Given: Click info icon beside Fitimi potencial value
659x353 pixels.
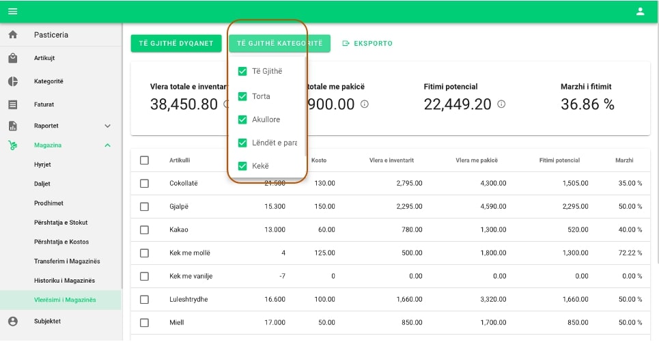Looking at the screenshot, I should 501,104.
